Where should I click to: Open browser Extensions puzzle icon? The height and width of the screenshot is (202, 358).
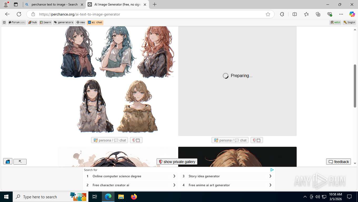(x=282, y=14)
